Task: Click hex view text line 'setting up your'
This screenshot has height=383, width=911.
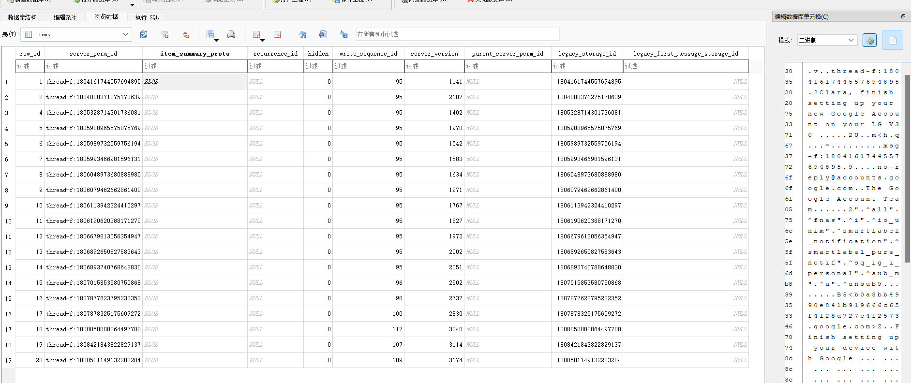Action: click(851, 103)
